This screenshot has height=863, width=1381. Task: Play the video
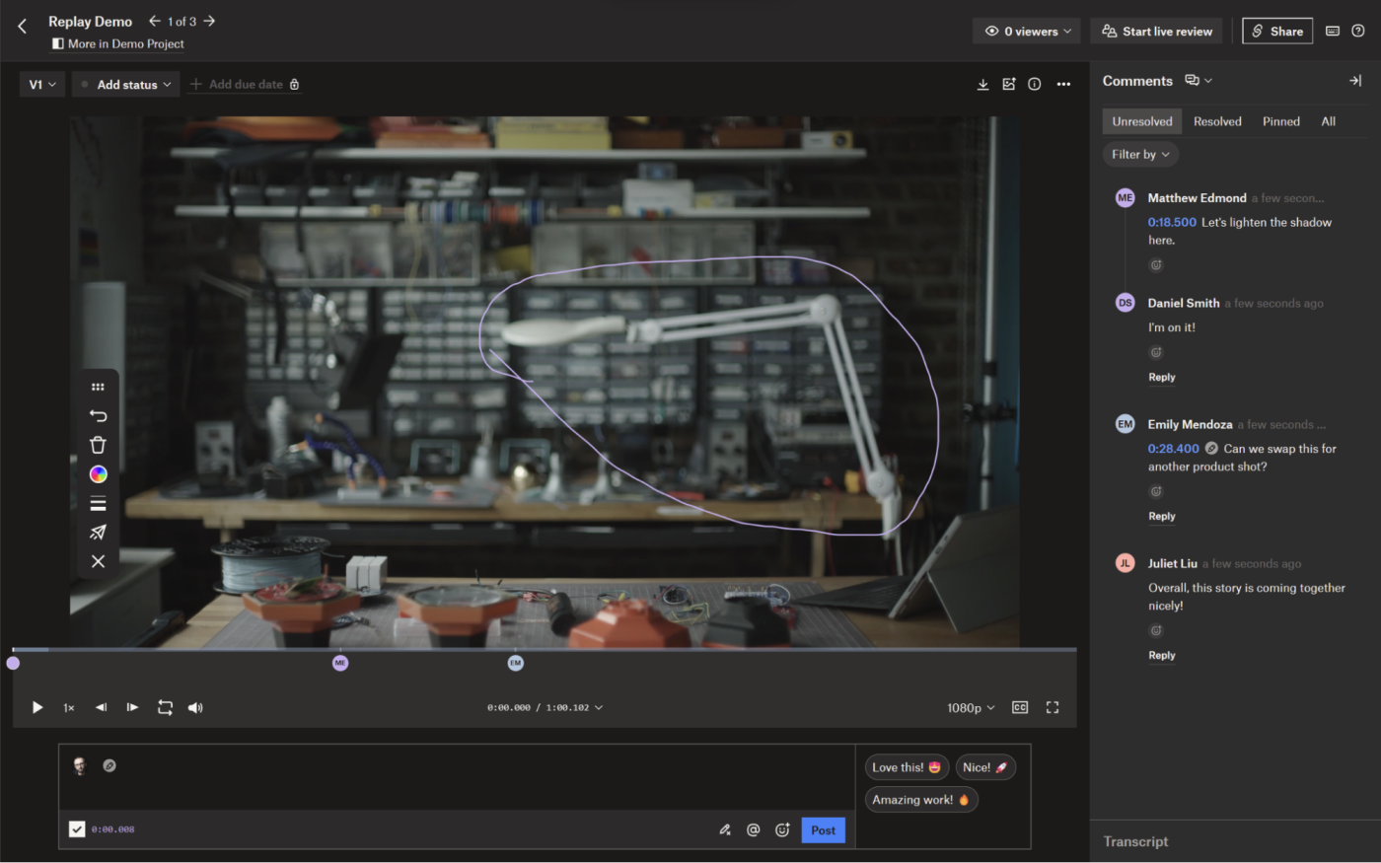(37, 707)
